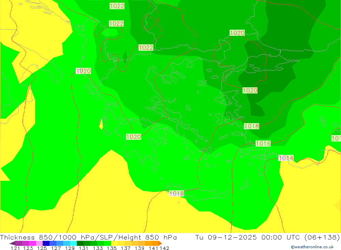This screenshot has width=341, height=250.
Task: Pick the darkest green legend swatch at 131
Action: [80, 243]
